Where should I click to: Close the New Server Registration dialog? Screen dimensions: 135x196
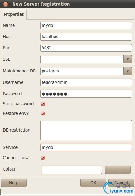[x=6, y=4]
